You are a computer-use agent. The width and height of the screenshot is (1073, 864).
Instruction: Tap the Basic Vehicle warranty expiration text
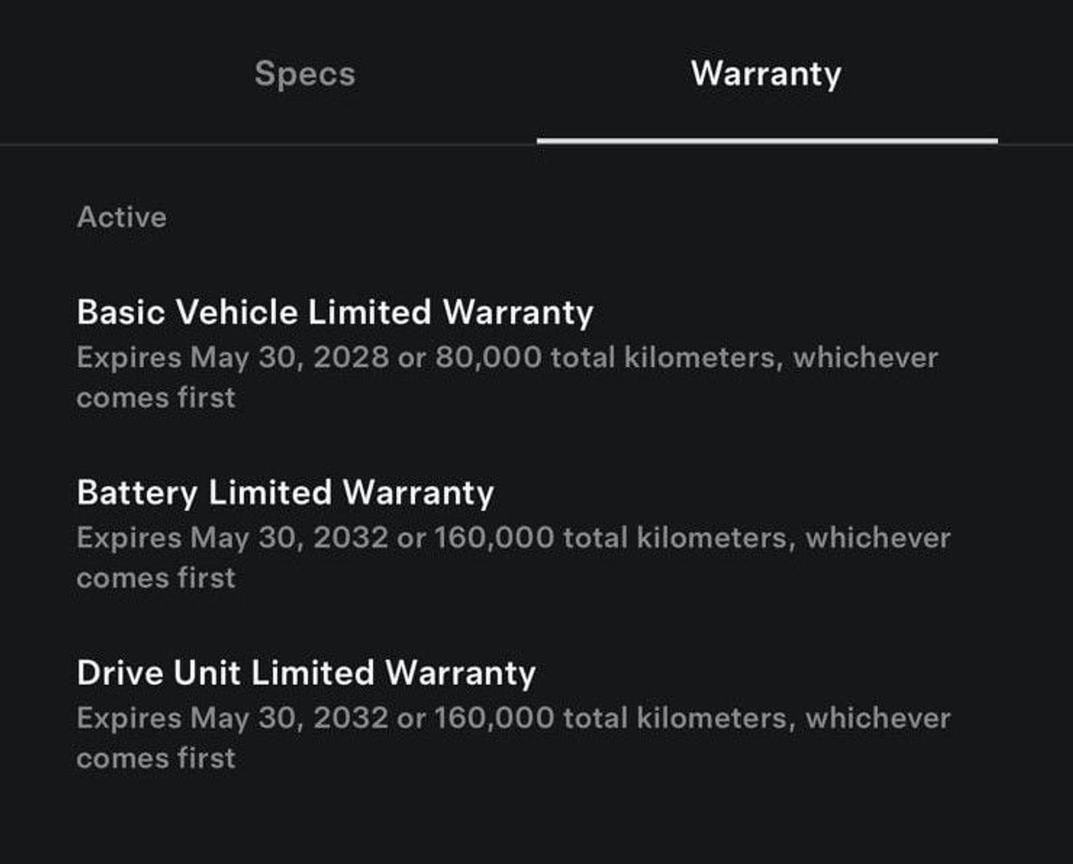click(x=508, y=356)
